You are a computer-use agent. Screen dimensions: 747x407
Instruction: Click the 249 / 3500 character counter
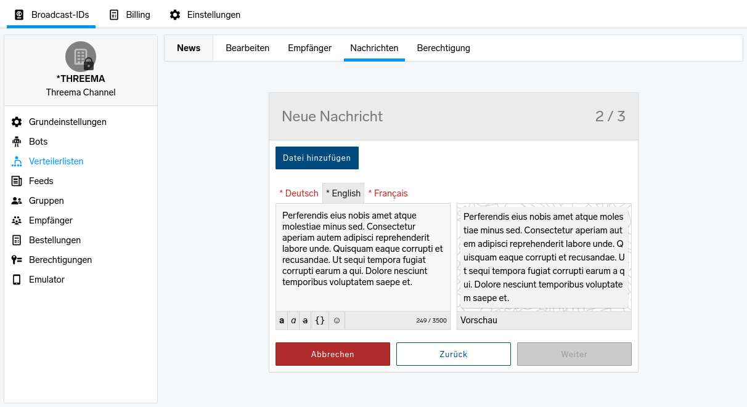tap(431, 321)
